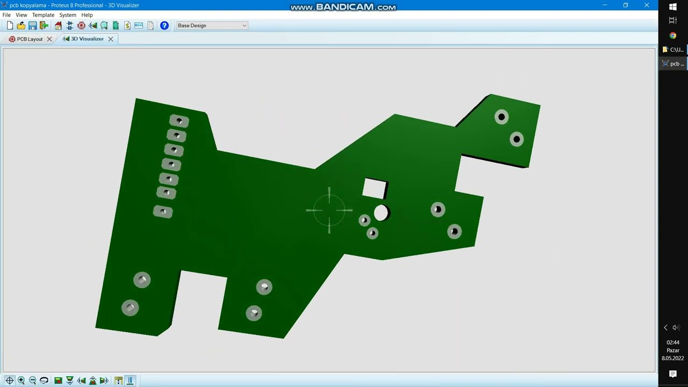Close the 3D Visualizer tab
The image size is (688, 387).
coord(111,39)
